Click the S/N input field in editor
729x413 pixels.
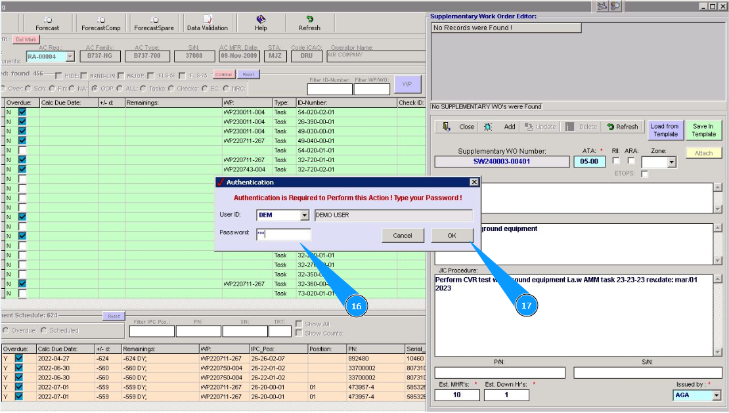[x=648, y=373]
